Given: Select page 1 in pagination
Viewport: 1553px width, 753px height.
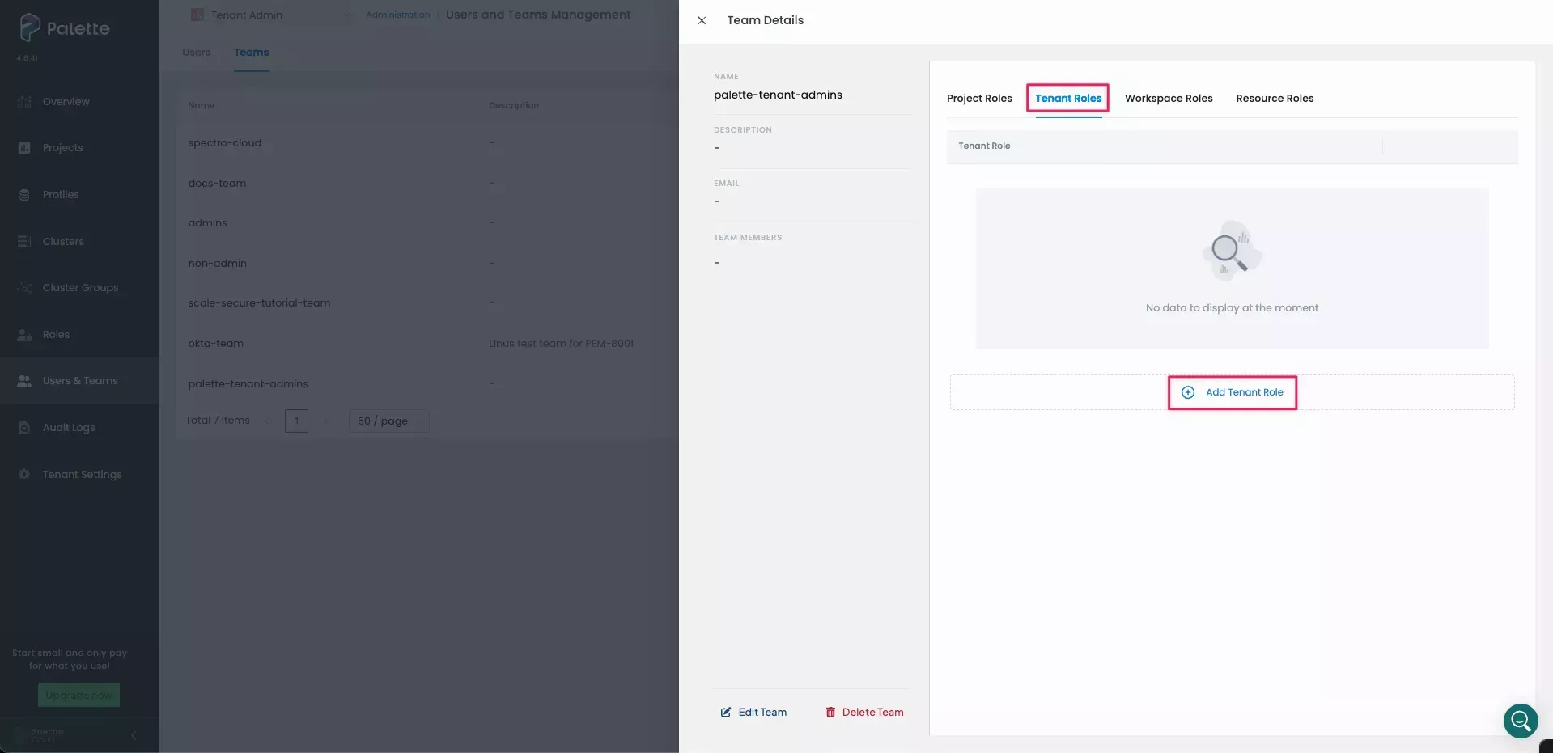Looking at the screenshot, I should click(x=296, y=421).
